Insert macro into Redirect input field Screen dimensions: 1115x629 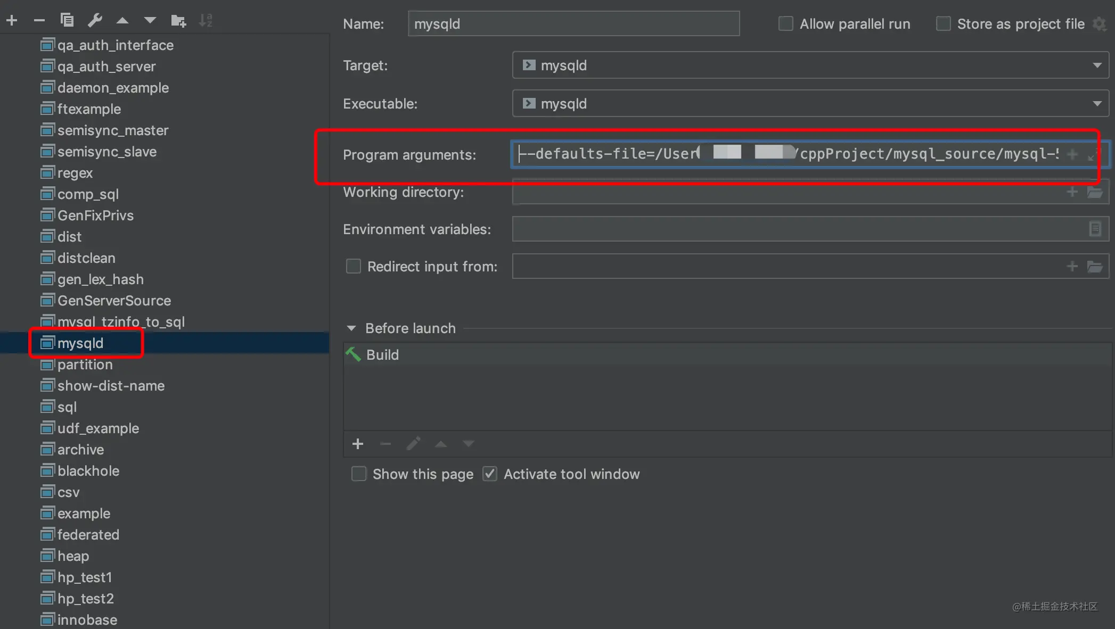[1072, 266]
